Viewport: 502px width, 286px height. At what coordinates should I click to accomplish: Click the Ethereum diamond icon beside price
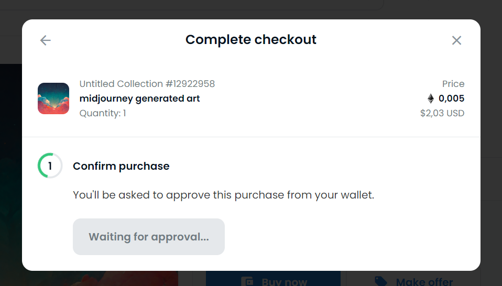tap(431, 98)
